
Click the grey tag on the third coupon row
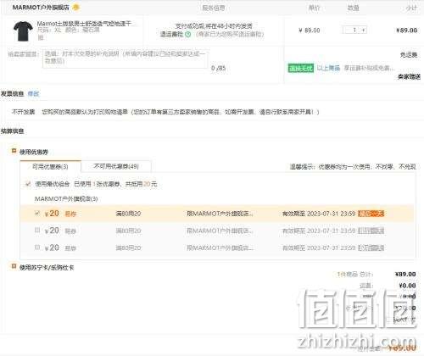click(x=371, y=248)
